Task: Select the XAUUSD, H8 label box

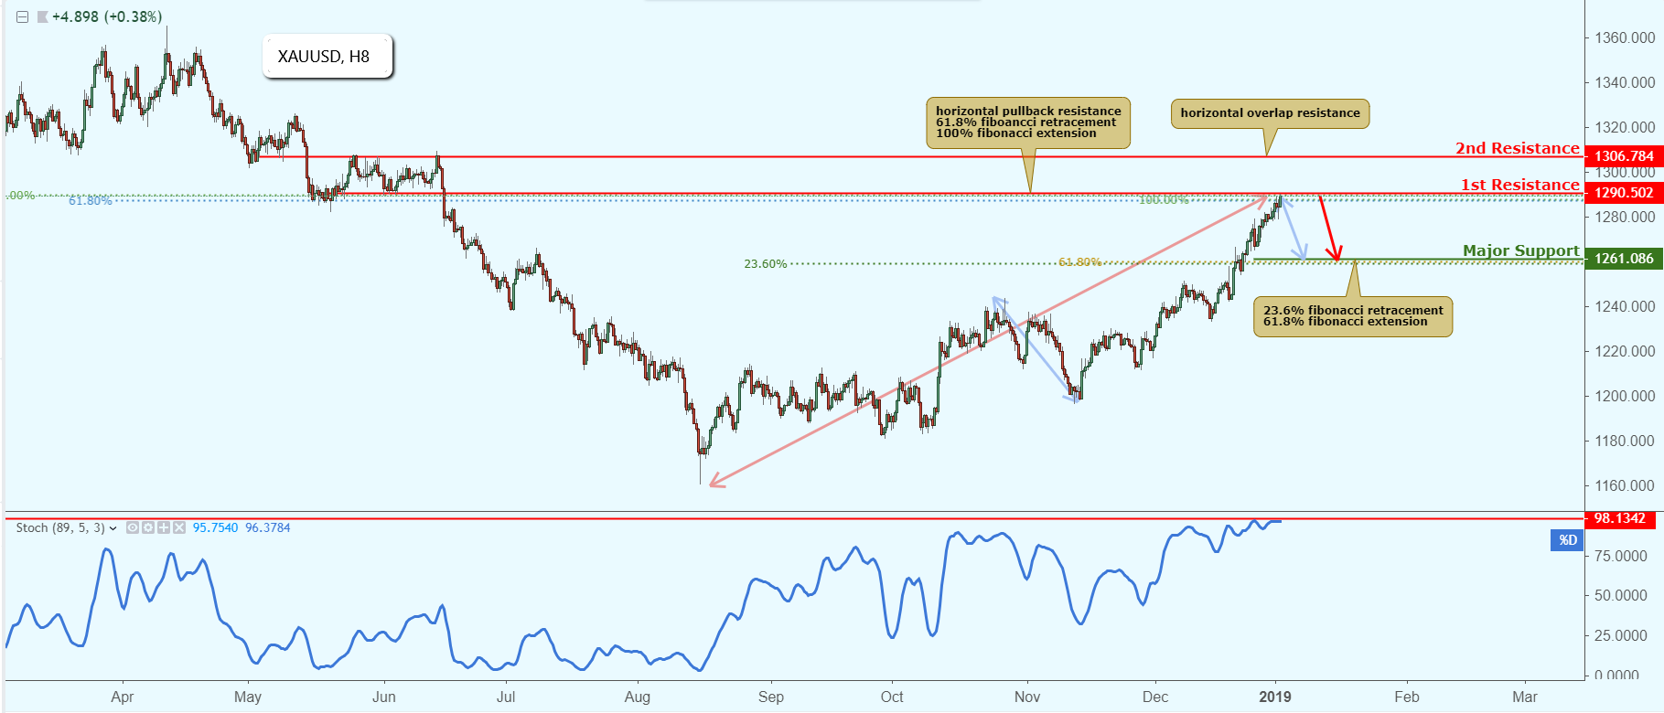Action: (x=327, y=57)
